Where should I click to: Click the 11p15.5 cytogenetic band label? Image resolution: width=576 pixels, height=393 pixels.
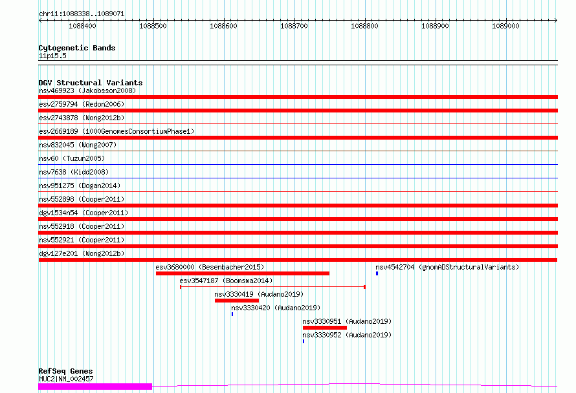52,56
